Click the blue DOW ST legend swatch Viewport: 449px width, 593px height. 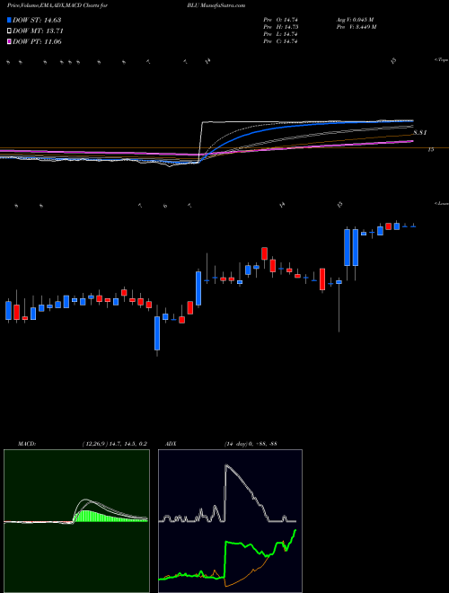9,20
